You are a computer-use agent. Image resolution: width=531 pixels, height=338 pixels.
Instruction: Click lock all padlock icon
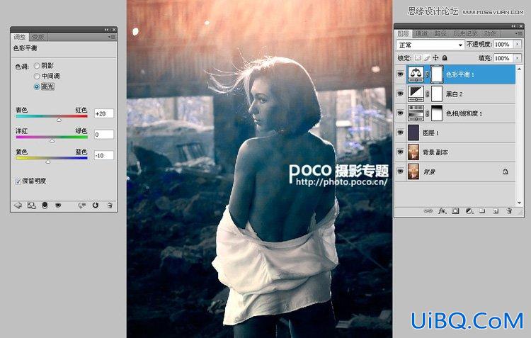coord(445,58)
